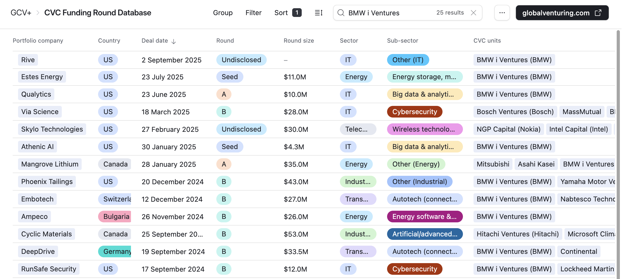This screenshot has height=279, width=631.
Task: Click the pink Bulgaria country tag
Action: [x=115, y=217]
